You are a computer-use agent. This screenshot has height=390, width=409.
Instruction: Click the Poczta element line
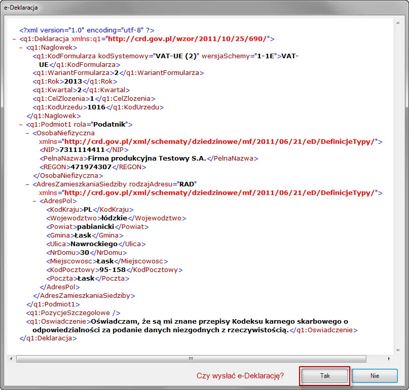[88, 279]
